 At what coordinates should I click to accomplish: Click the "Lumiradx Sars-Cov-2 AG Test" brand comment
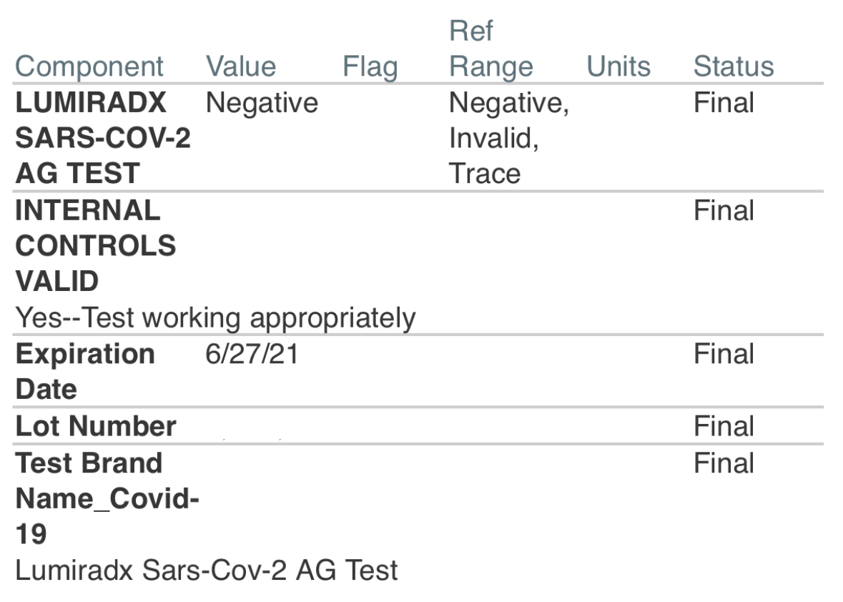(x=207, y=571)
